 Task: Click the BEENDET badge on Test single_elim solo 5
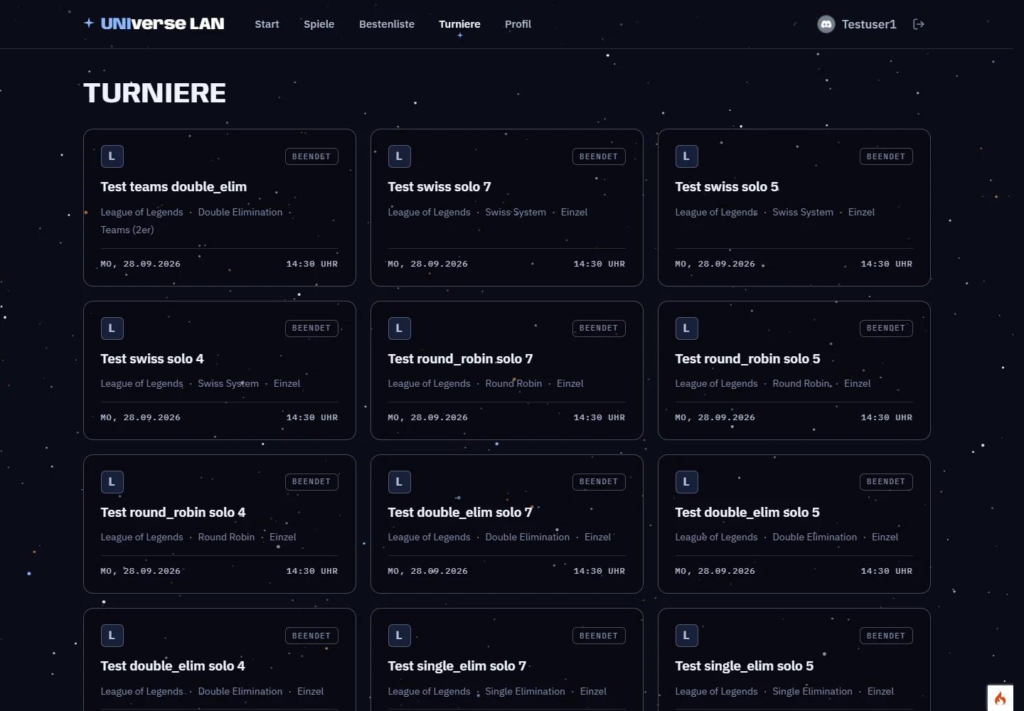(x=886, y=636)
